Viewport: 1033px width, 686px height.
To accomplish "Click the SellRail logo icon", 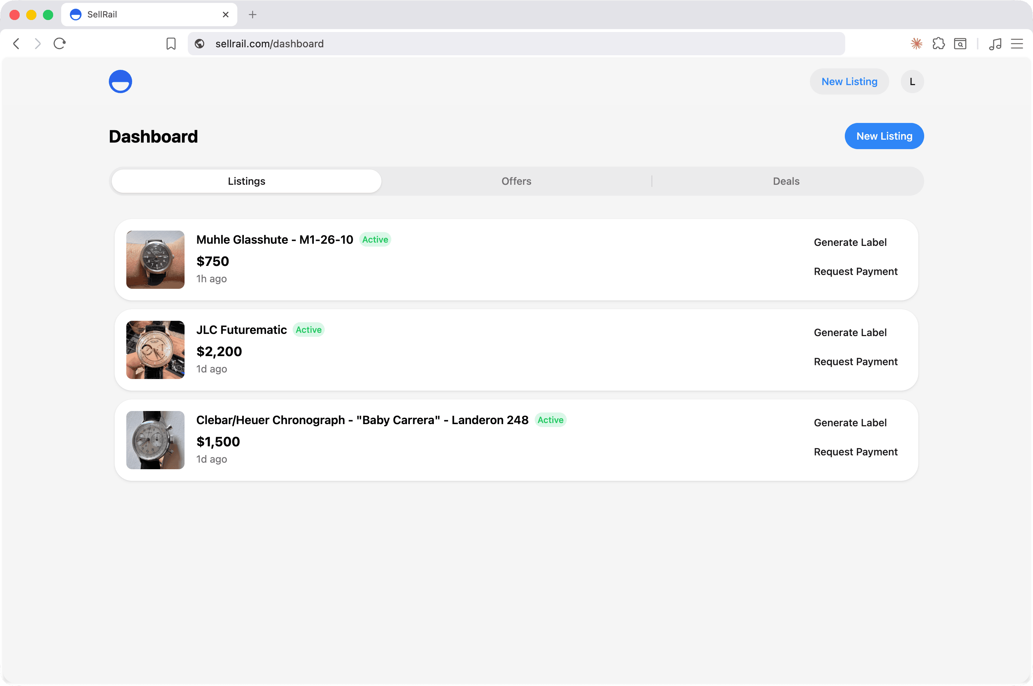I will 120,82.
